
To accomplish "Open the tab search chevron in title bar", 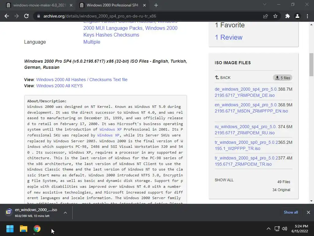I will 265,4.
